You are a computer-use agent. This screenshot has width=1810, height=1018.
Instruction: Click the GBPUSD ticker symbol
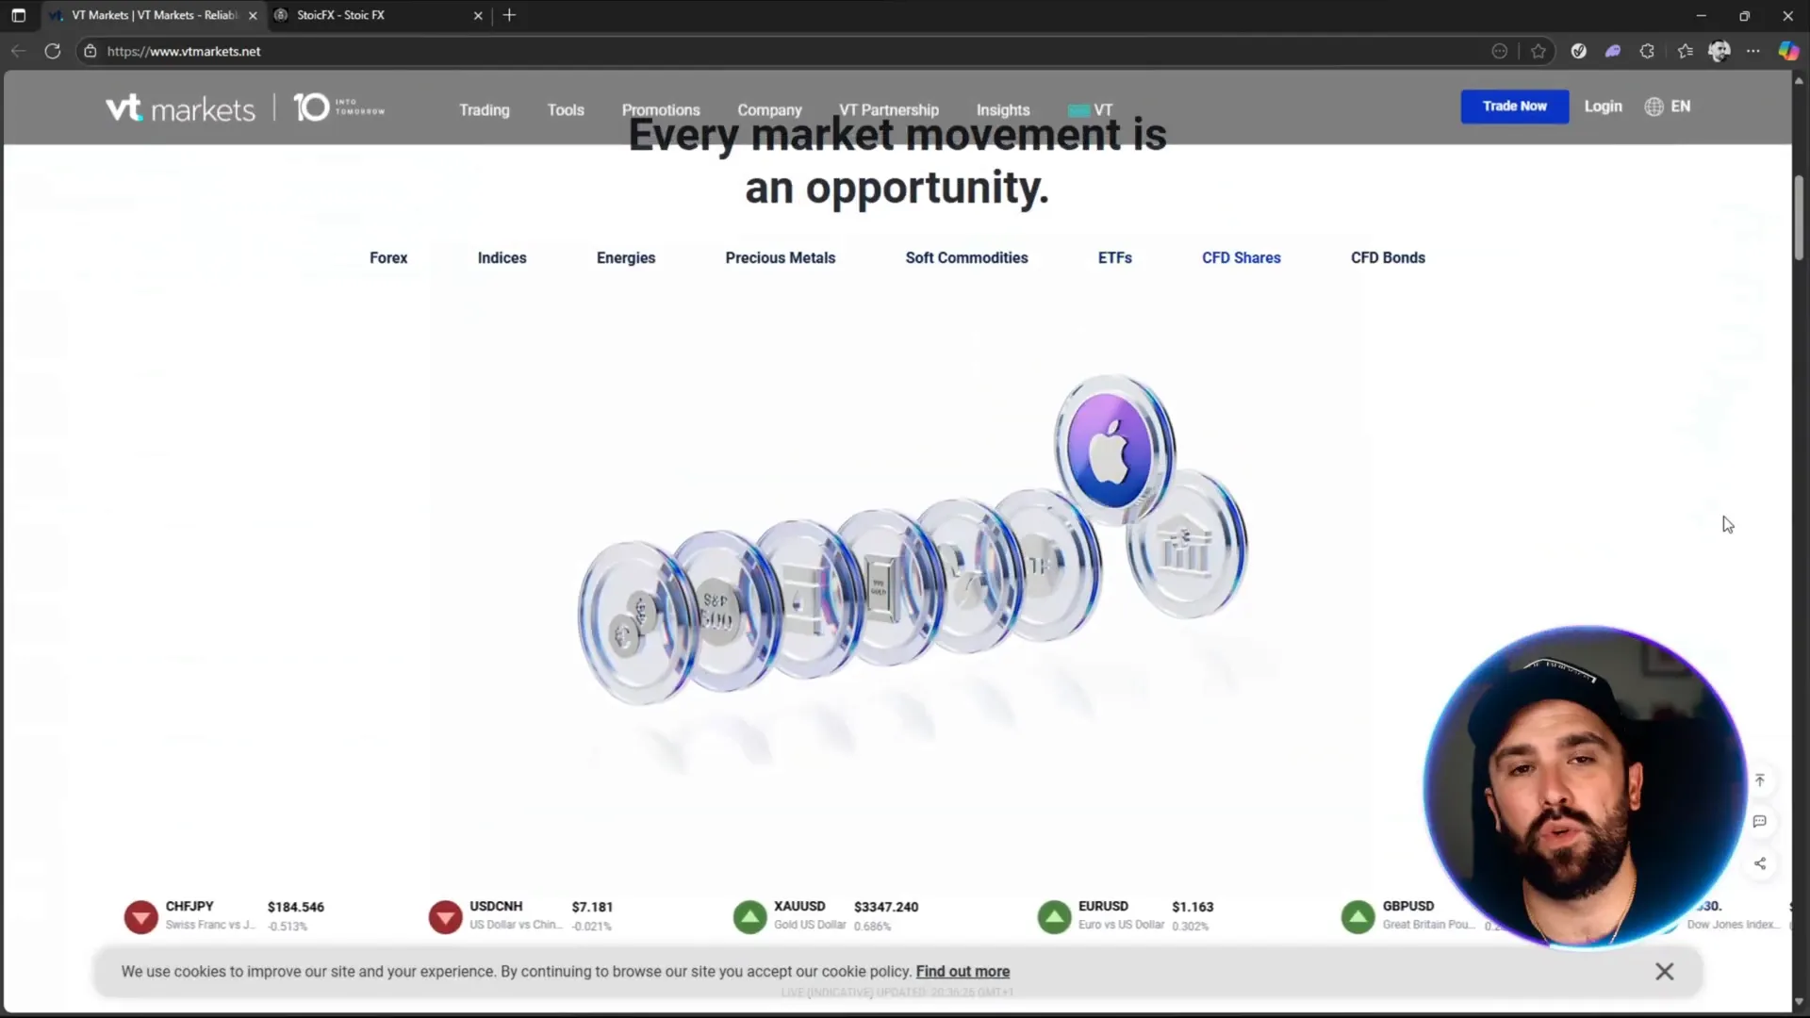[x=1408, y=906]
